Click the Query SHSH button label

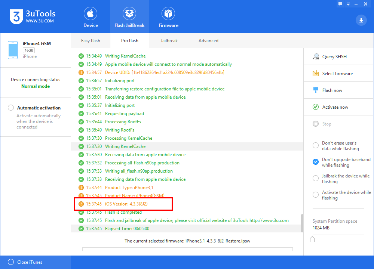point(334,57)
